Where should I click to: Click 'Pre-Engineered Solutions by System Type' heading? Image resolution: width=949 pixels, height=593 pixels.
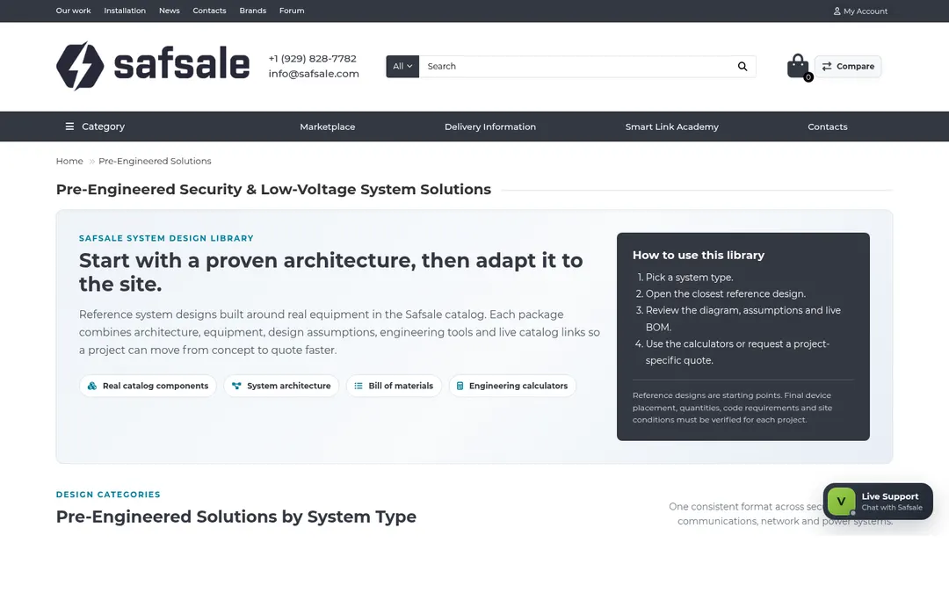pos(236,517)
